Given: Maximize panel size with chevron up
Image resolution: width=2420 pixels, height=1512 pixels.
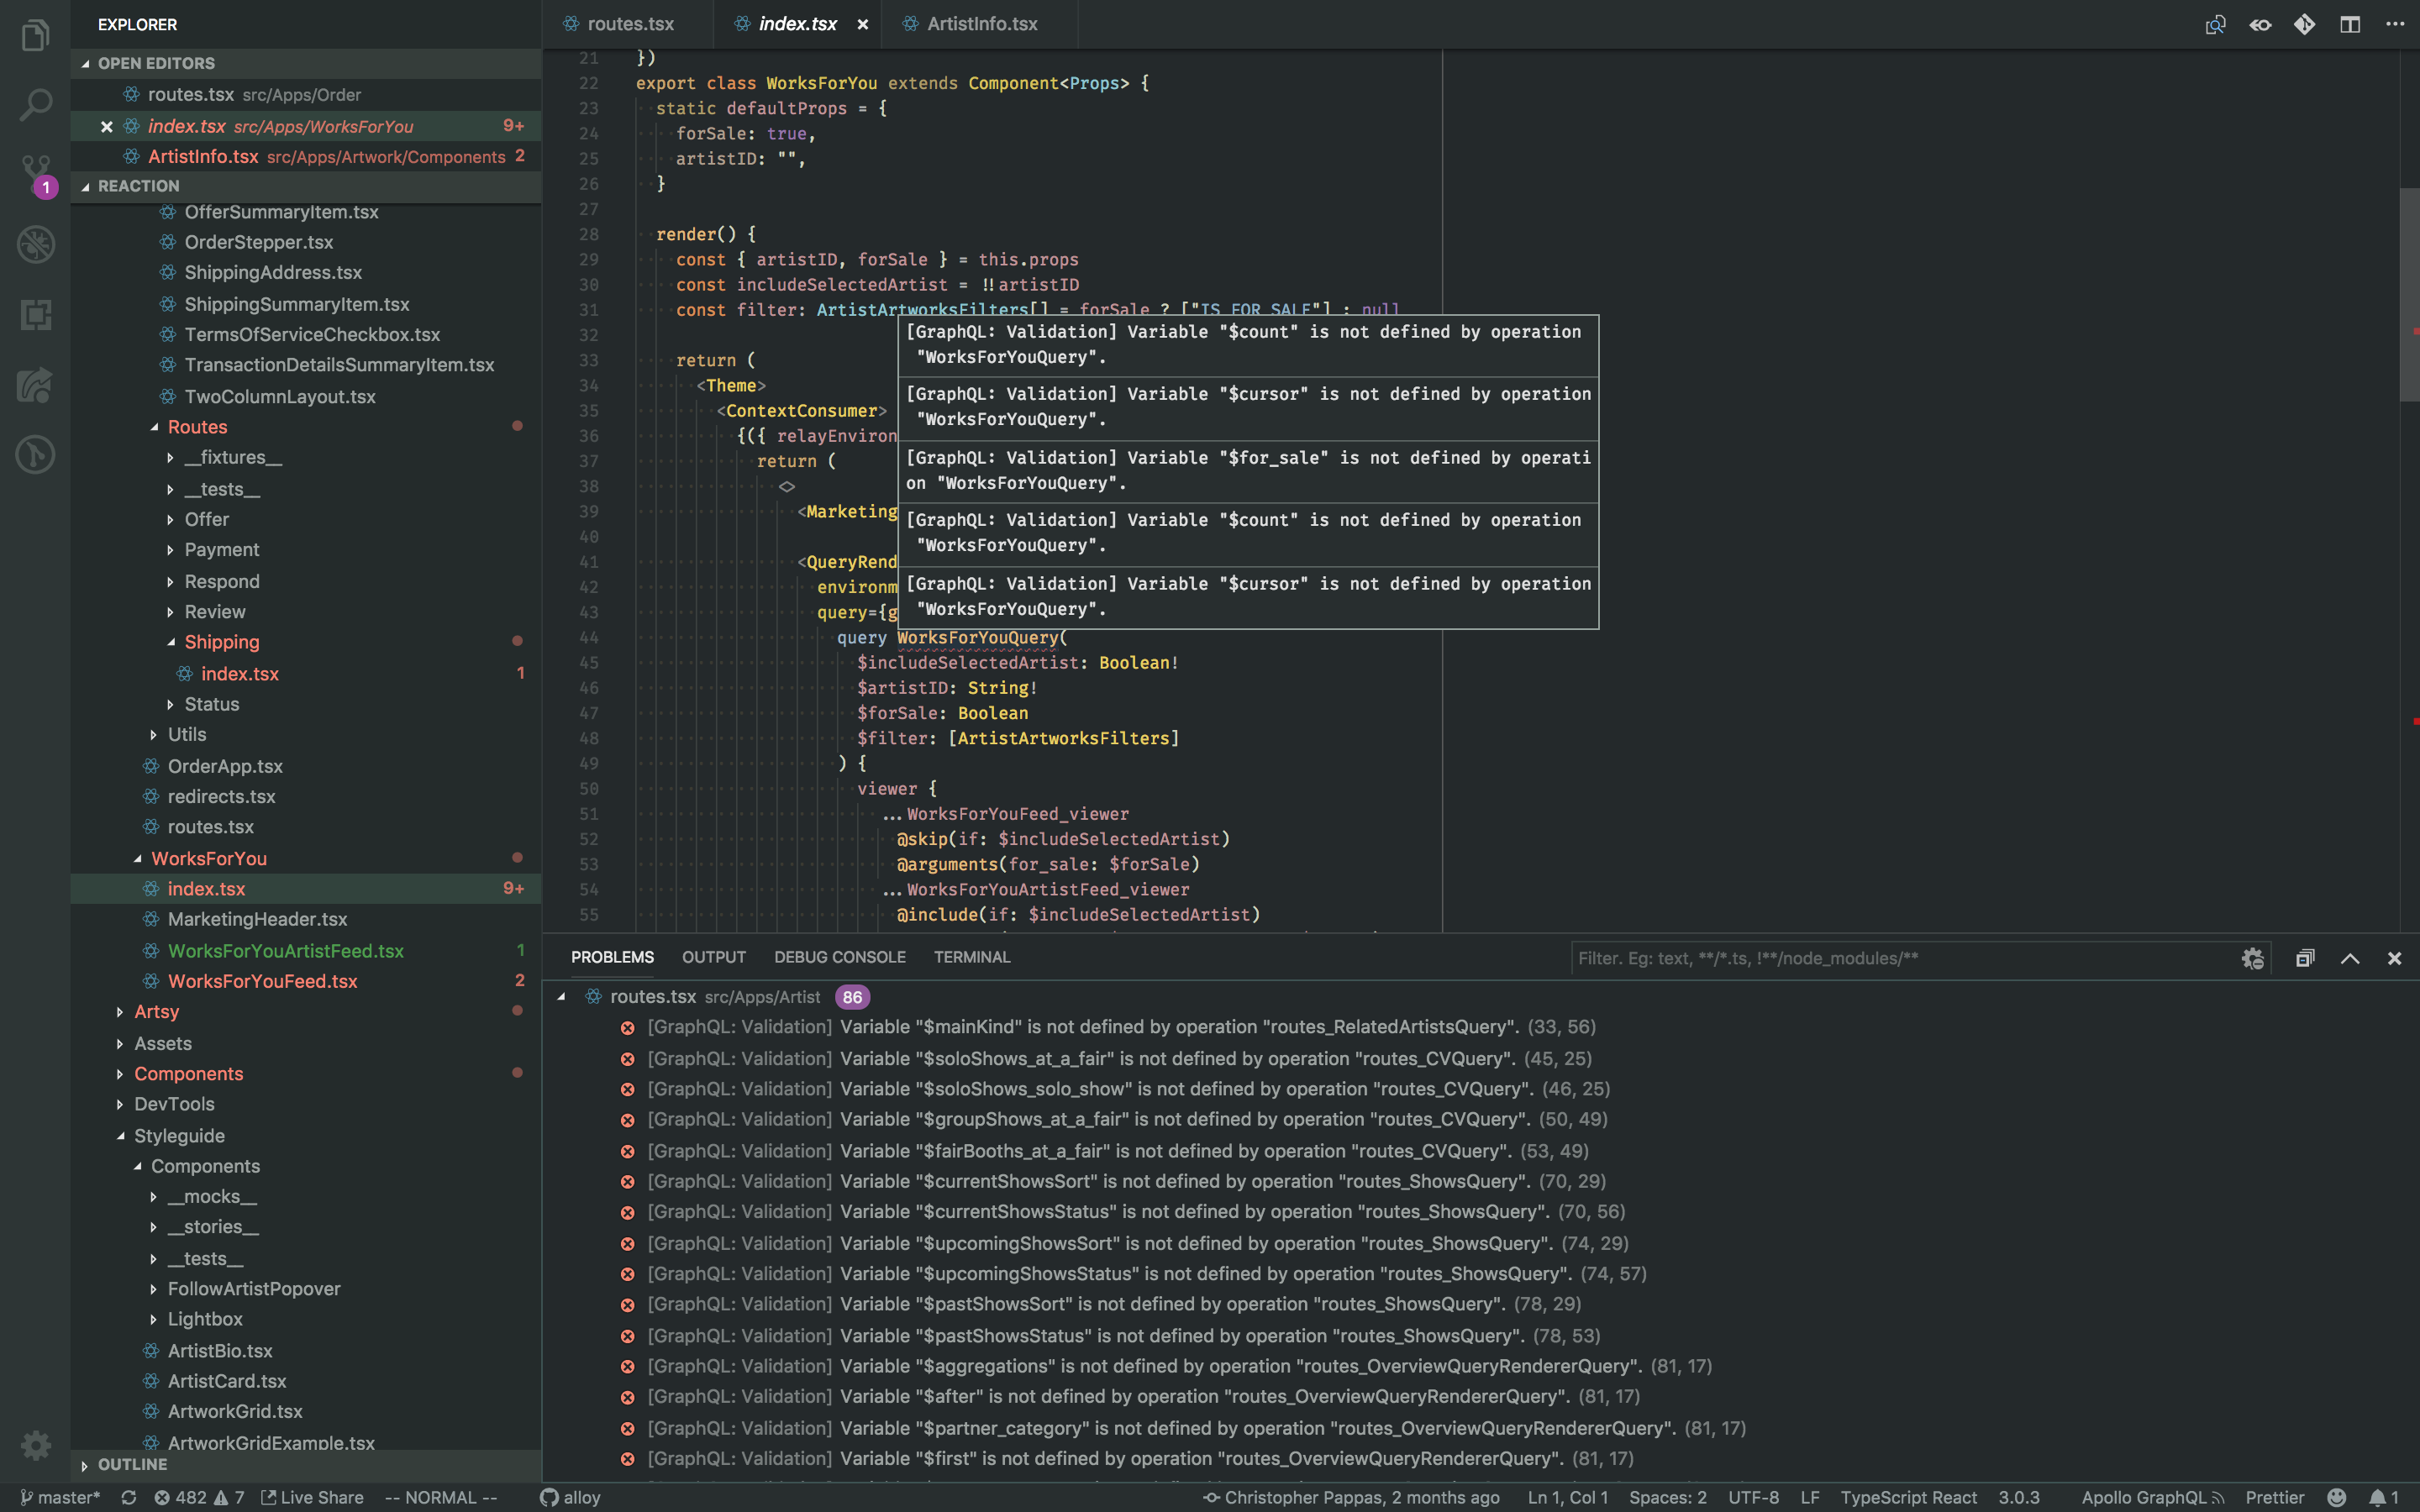Looking at the screenshot, I should [2350, 958].
